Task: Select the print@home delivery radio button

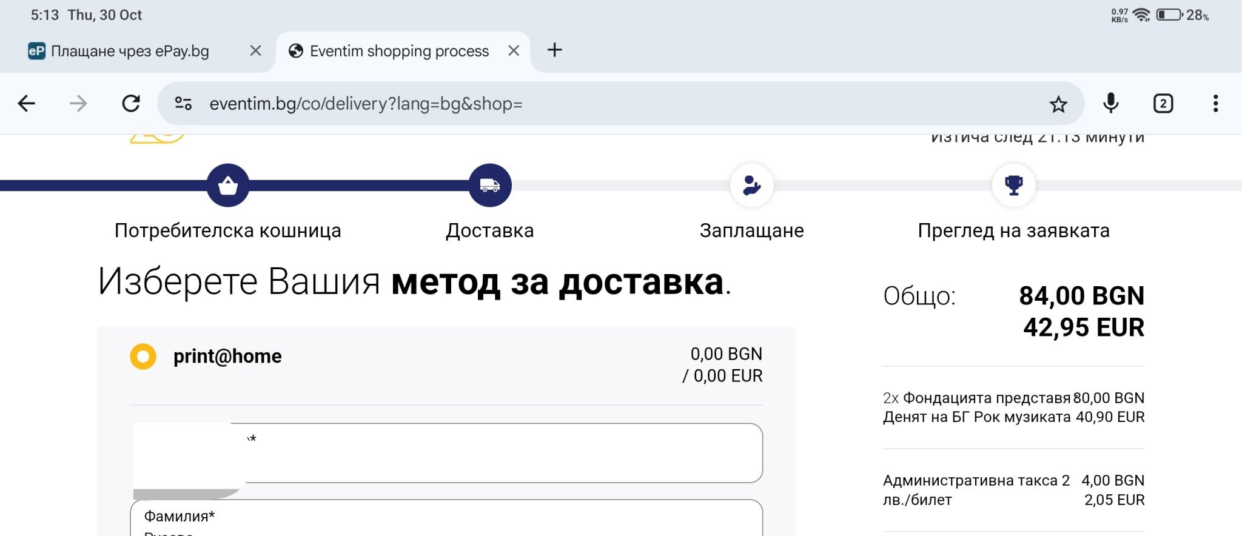Action: [143, 357]
